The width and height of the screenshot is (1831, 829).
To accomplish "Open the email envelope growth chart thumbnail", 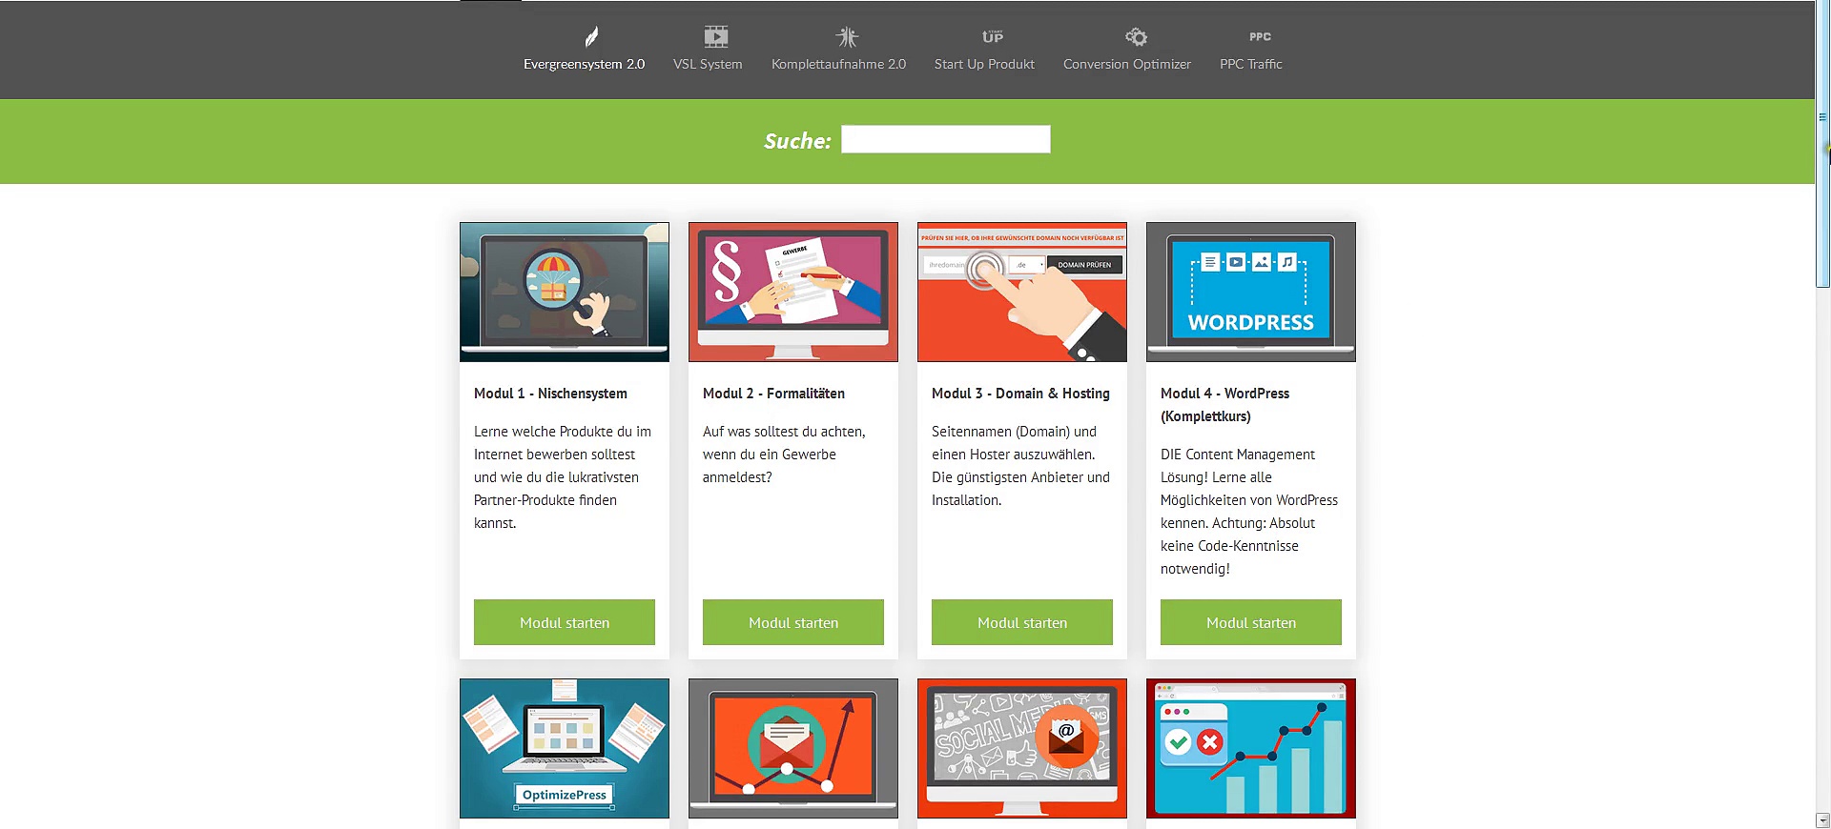I will point(793,748).
